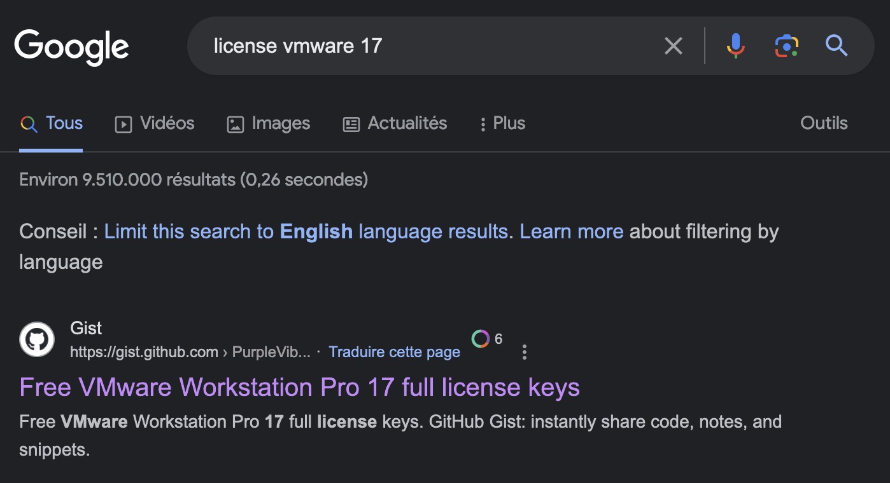Viewport: 890px width, 483px height.
Task: Click the Google logo
Action: pyautogui.click(x=71, y=46)
